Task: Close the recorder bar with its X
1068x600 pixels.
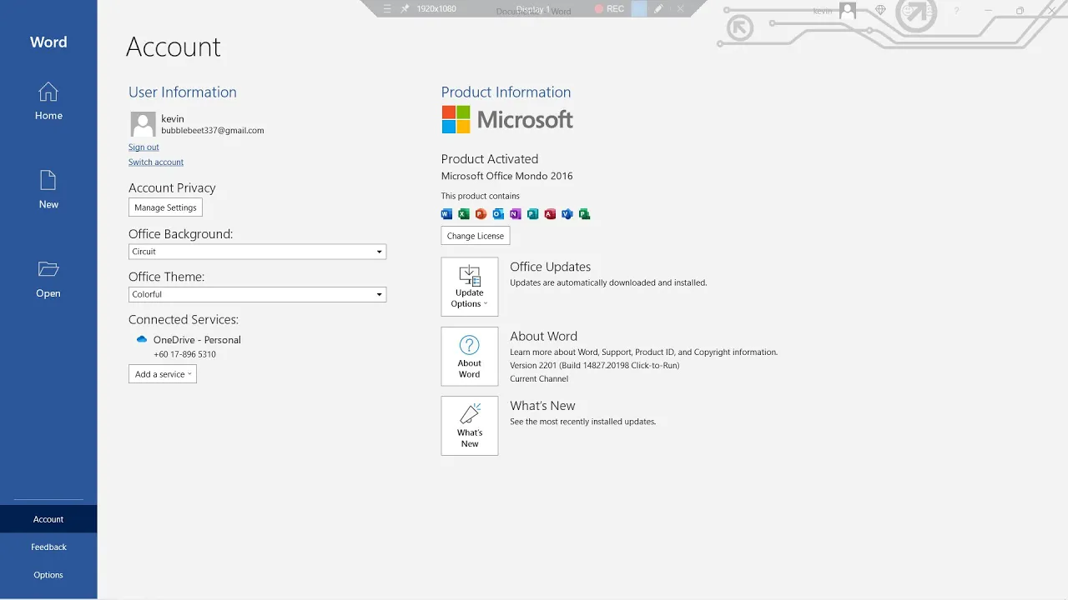Action: point(680,9)
